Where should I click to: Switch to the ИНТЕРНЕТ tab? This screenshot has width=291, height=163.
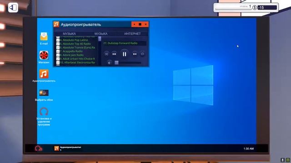132,34
